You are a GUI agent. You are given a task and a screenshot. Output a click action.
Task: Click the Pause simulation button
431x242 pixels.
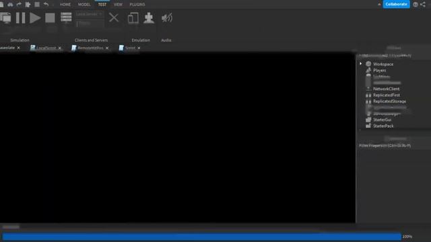click(x=20, y=18)
